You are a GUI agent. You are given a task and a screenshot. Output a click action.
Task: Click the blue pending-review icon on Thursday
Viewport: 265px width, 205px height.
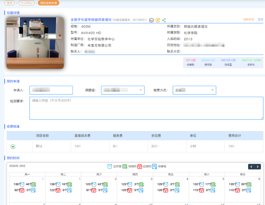[141, 190]
